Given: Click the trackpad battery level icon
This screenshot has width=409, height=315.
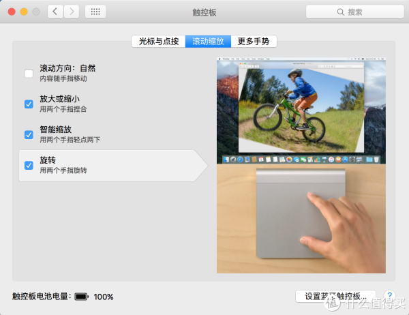Looking at the screenshot, I should 81,297.
